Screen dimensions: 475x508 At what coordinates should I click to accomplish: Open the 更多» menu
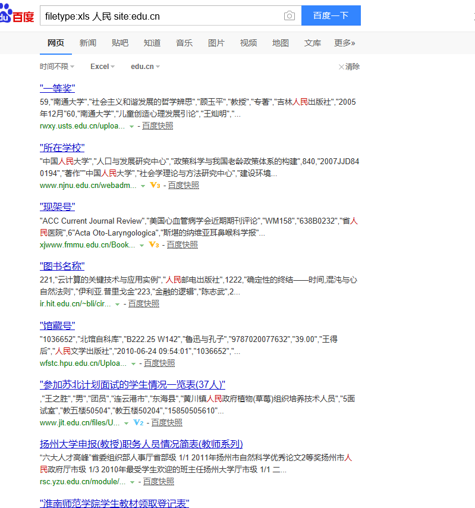point(345,43)
